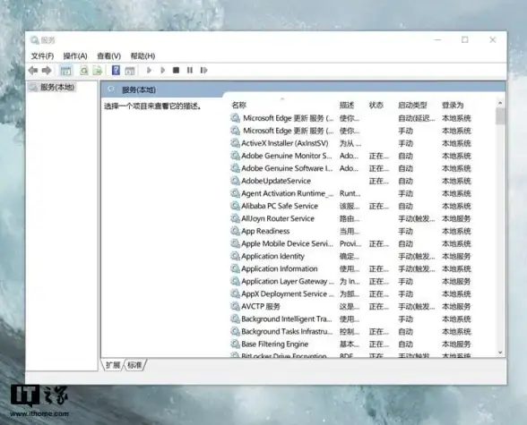Select Adobe Genuine Software service
The width and height of the screenshot is (527, 425).
(x=350, y=168)
